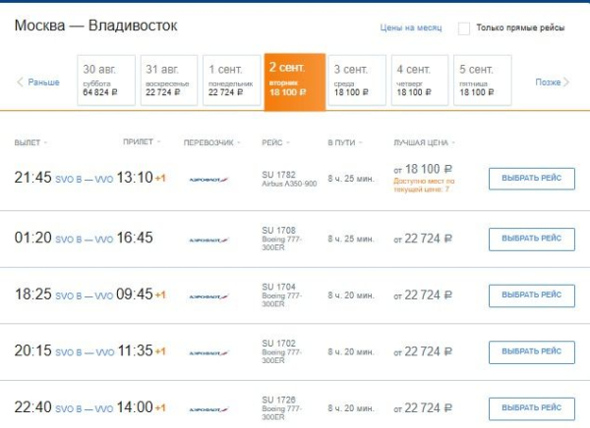Open the Цены на месяц link
The width and height of the screenshot is (590, 428).
(x=411, y=28)
